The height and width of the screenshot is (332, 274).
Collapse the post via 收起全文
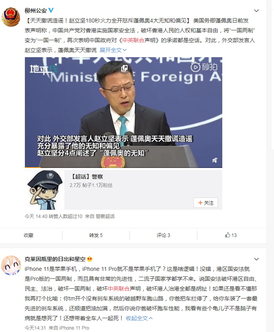[x=139, y=318]
